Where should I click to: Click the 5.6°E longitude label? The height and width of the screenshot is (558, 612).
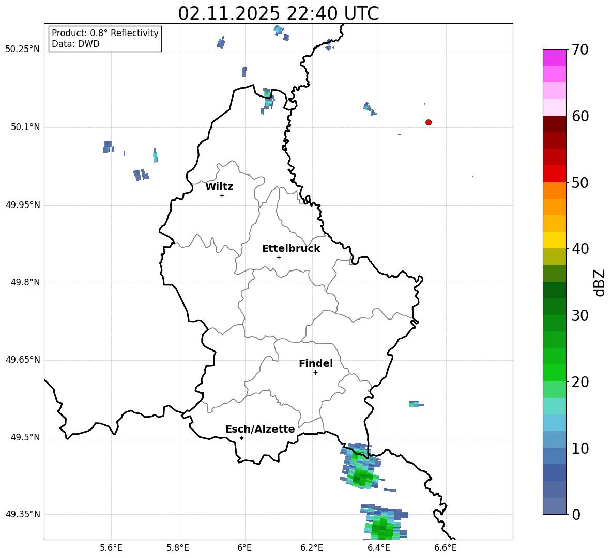(x=111, y=548)
